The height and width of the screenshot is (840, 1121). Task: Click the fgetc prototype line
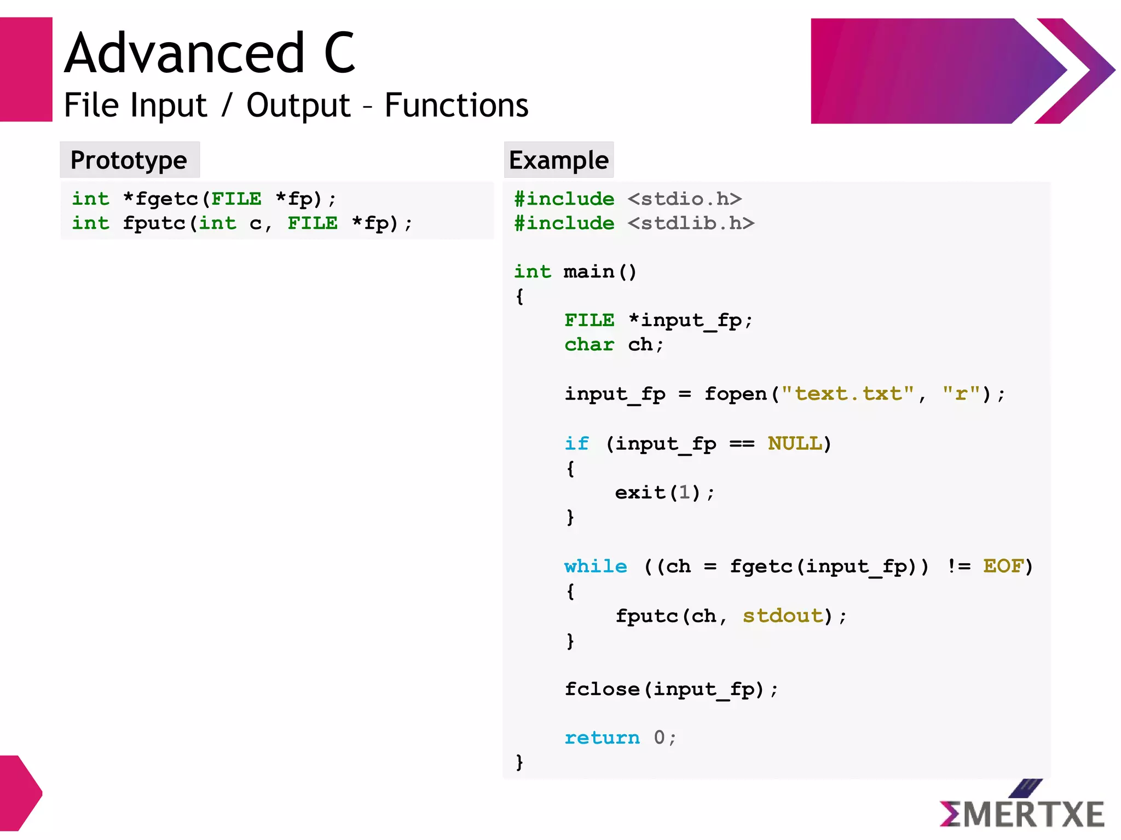coord(204,199)
